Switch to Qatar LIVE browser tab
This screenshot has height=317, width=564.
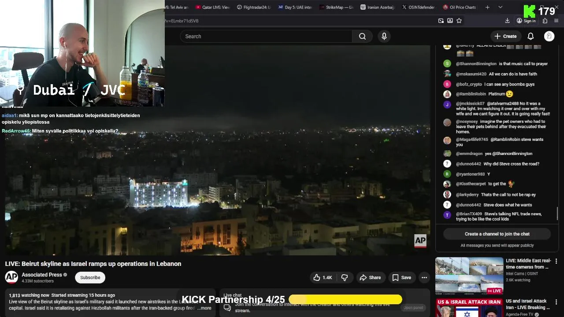tap(212, 7)
